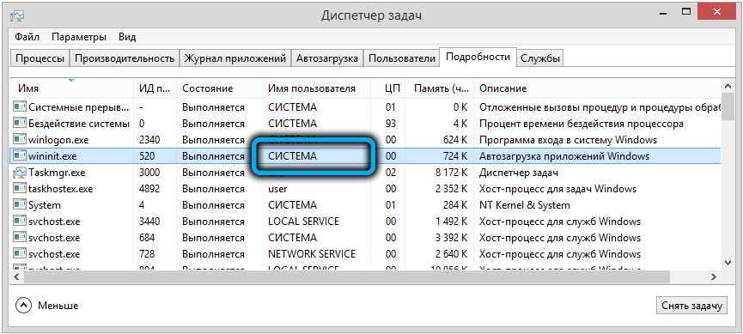Click description Программа входа в систему Windows
This screenshot has height=334, width=743.
568,140
